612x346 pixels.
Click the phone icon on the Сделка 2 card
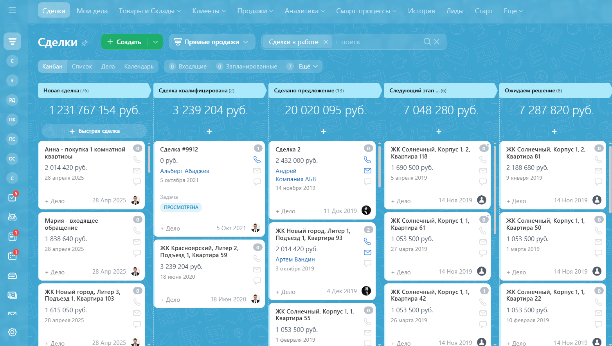[x=367, y=160]
